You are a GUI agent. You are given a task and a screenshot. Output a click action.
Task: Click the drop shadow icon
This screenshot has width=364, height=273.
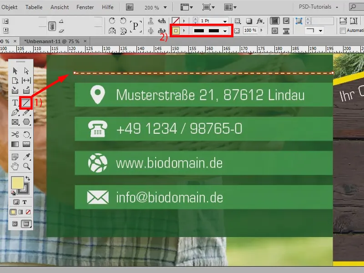coord(249,21)
